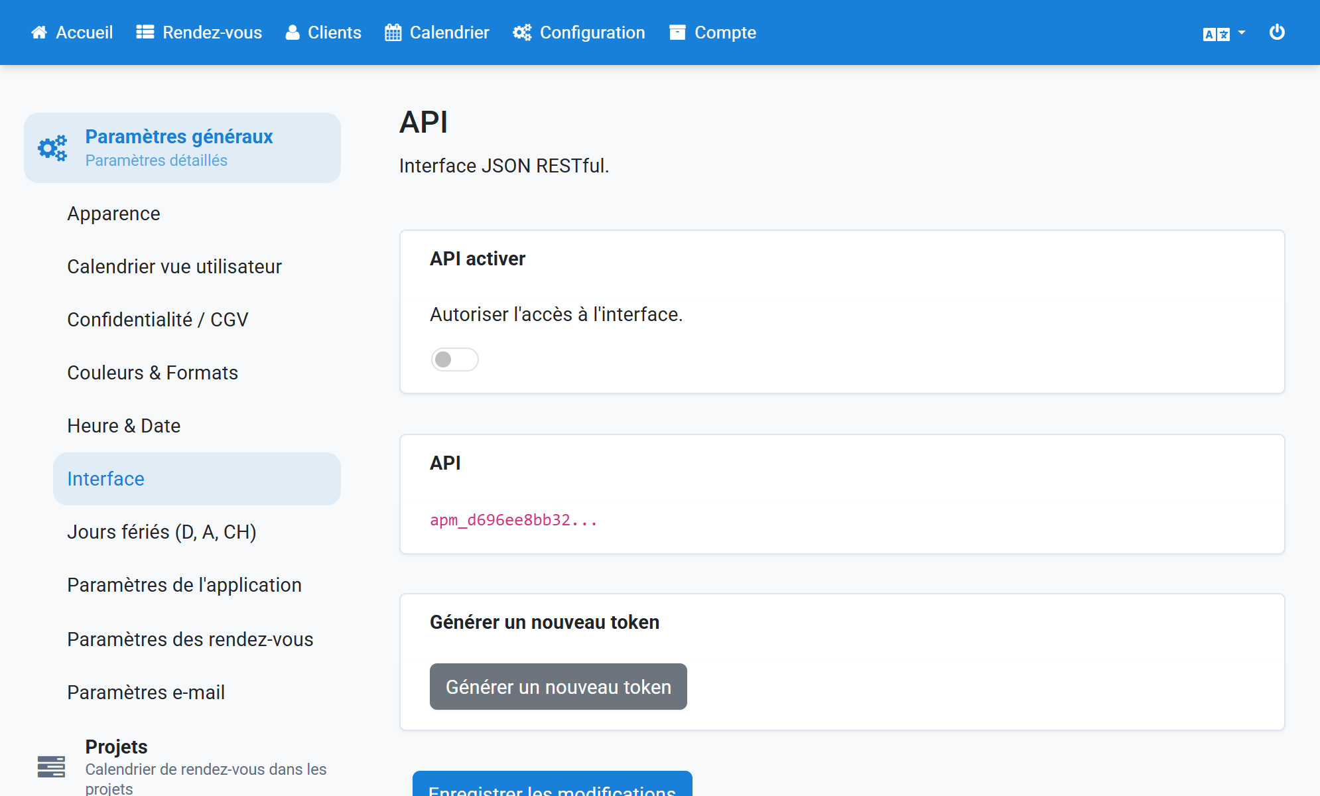
Task: Click Générer un nouveau token button
Action: (559, 687)
